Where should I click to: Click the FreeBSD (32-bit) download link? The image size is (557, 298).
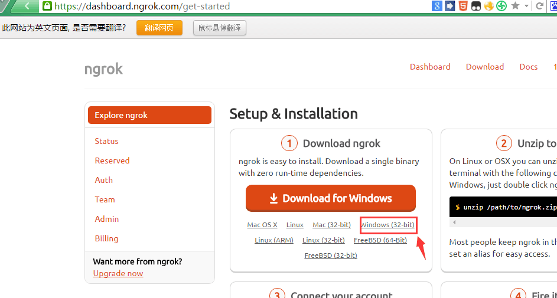(x=331, y=256)
